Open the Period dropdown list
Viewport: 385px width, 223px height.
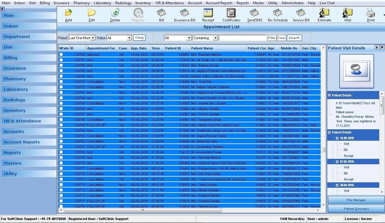pos(93,38)
